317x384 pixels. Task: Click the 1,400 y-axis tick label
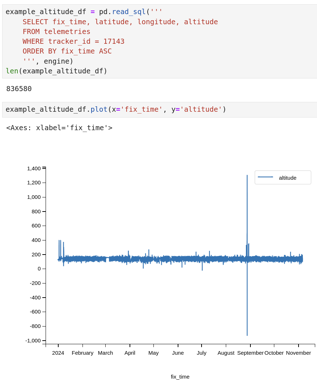(34, 168)
